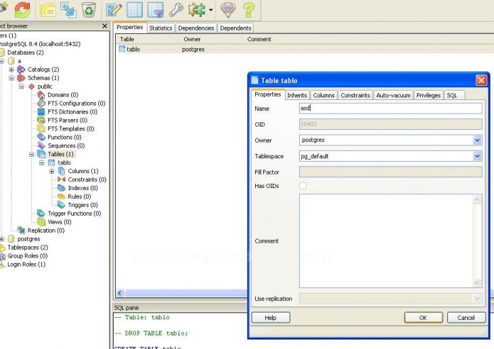
Task: Select Tables (1) tree node
Action: click(x=60, y=154)
